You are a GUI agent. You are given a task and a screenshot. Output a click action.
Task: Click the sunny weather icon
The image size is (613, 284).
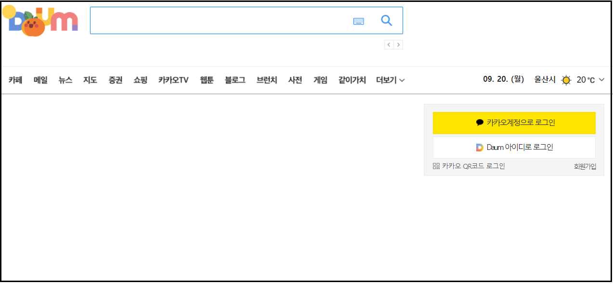566,80
